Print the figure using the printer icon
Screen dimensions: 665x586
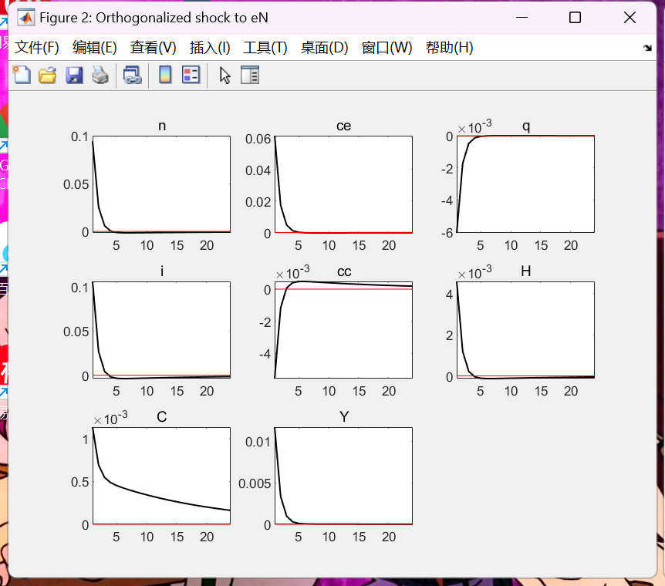pos(100,74)
